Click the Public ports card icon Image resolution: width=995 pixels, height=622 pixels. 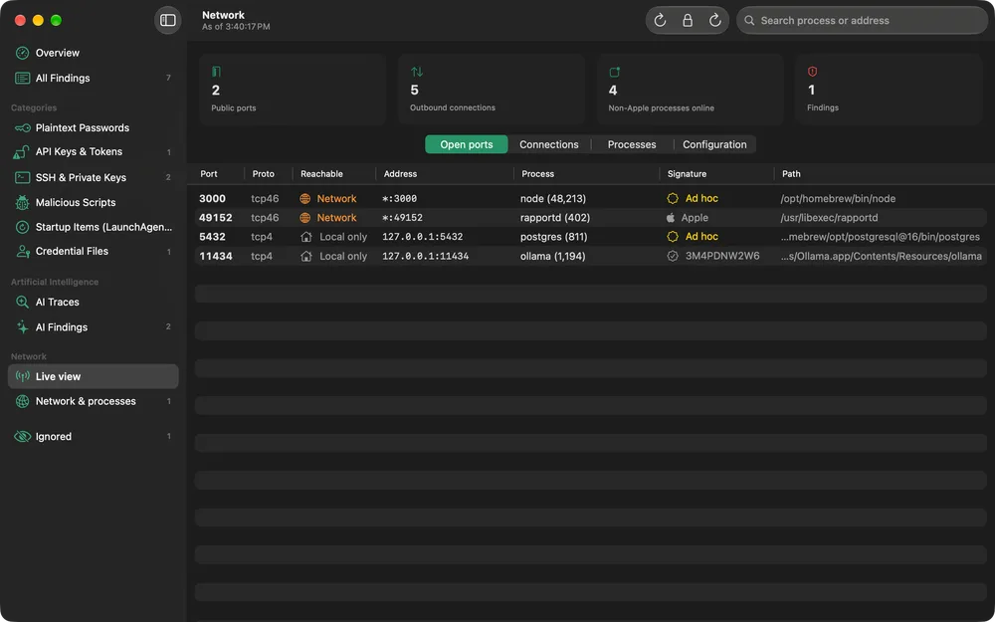point(216,72)
